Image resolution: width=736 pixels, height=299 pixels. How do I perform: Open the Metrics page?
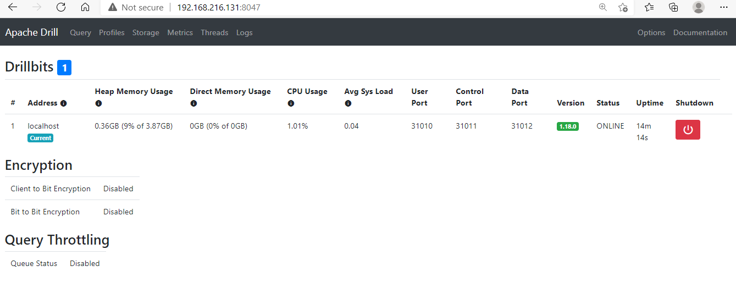pos(180,32)
